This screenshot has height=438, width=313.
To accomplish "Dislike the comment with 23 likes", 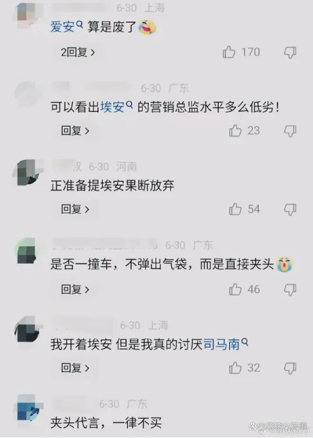I will [290, 131].
